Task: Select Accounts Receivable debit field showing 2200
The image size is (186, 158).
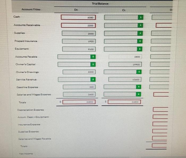Action: 78,26
